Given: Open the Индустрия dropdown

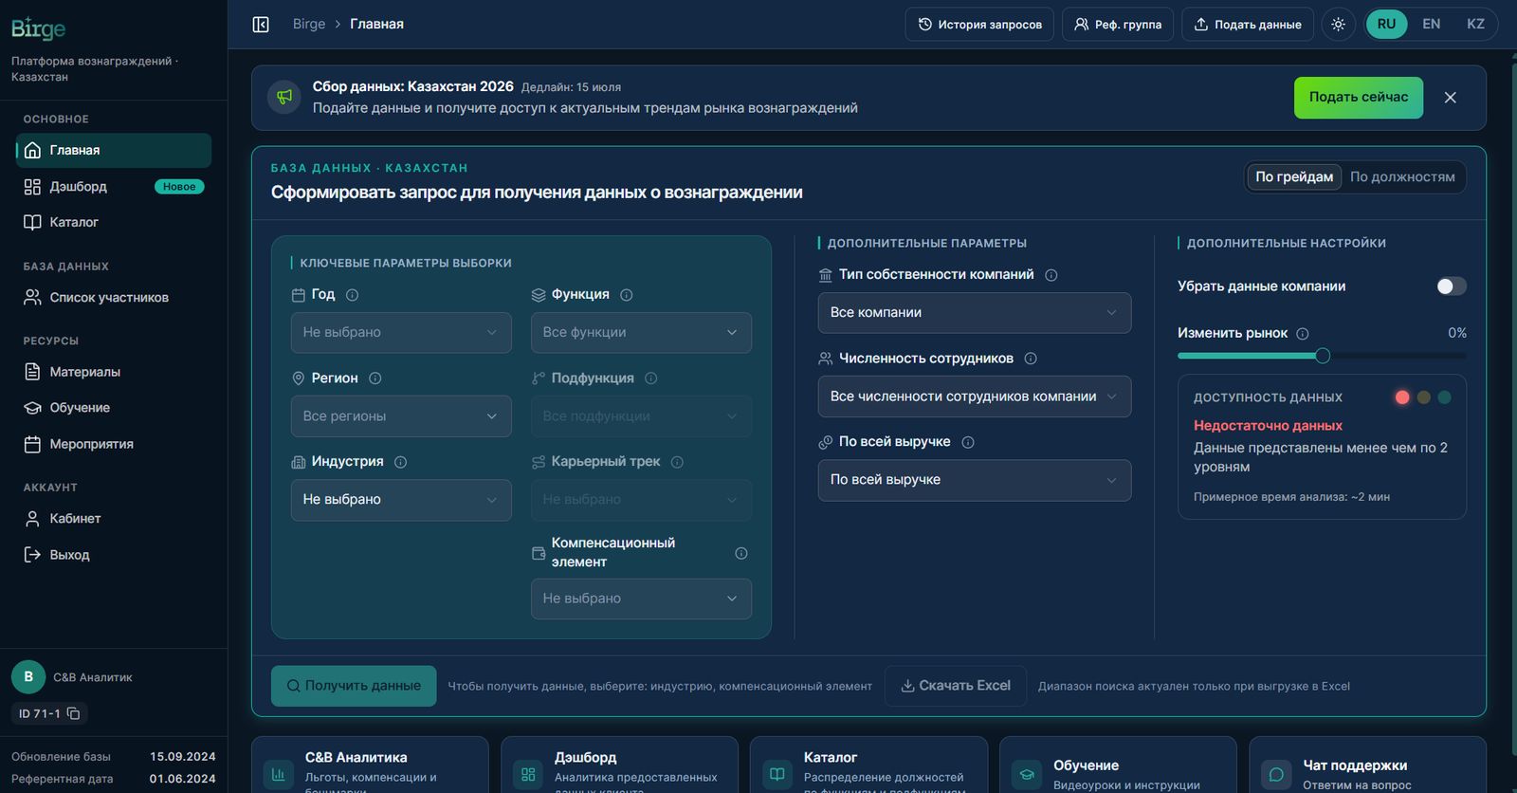Looking at the screenshot, I should 401,500.
